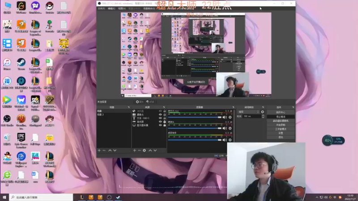Pop out the 来源 dock panel
Viewport: 358px width, 201px height.
coord(164,107)
